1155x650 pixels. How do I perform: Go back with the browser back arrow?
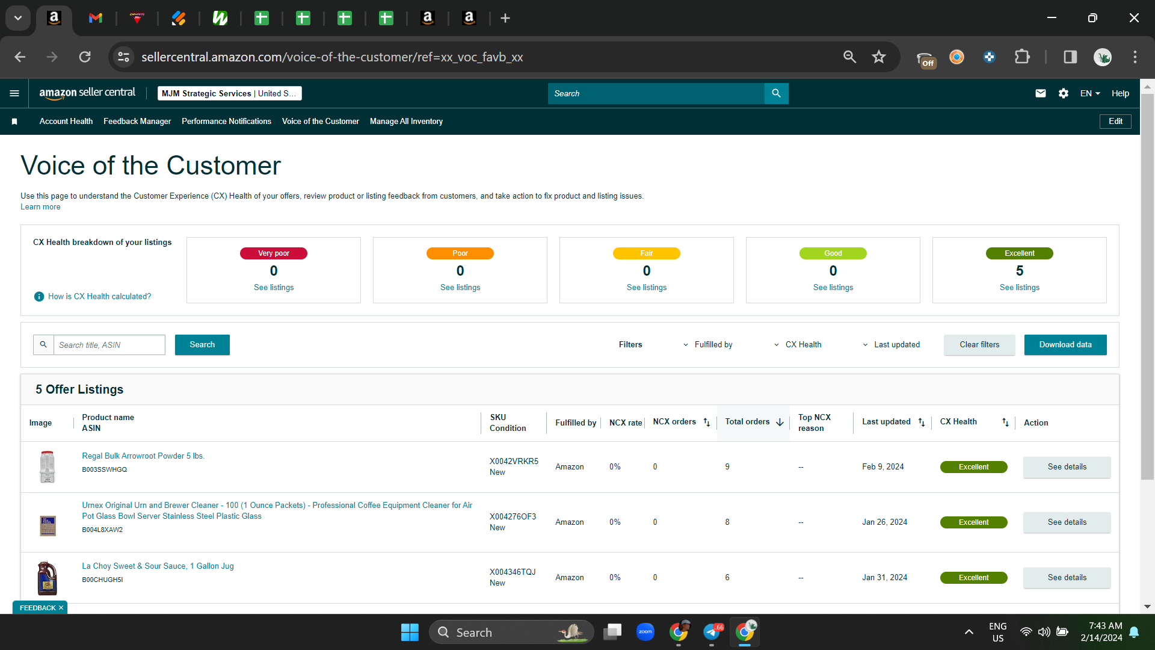pos(20,57)
